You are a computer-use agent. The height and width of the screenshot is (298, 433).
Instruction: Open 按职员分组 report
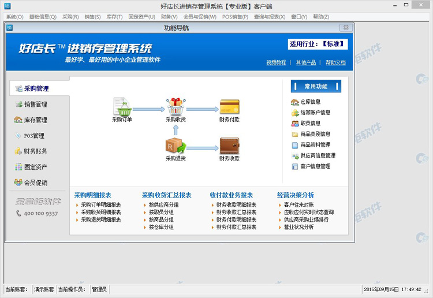pyautogui.click(x=161, y=212)
